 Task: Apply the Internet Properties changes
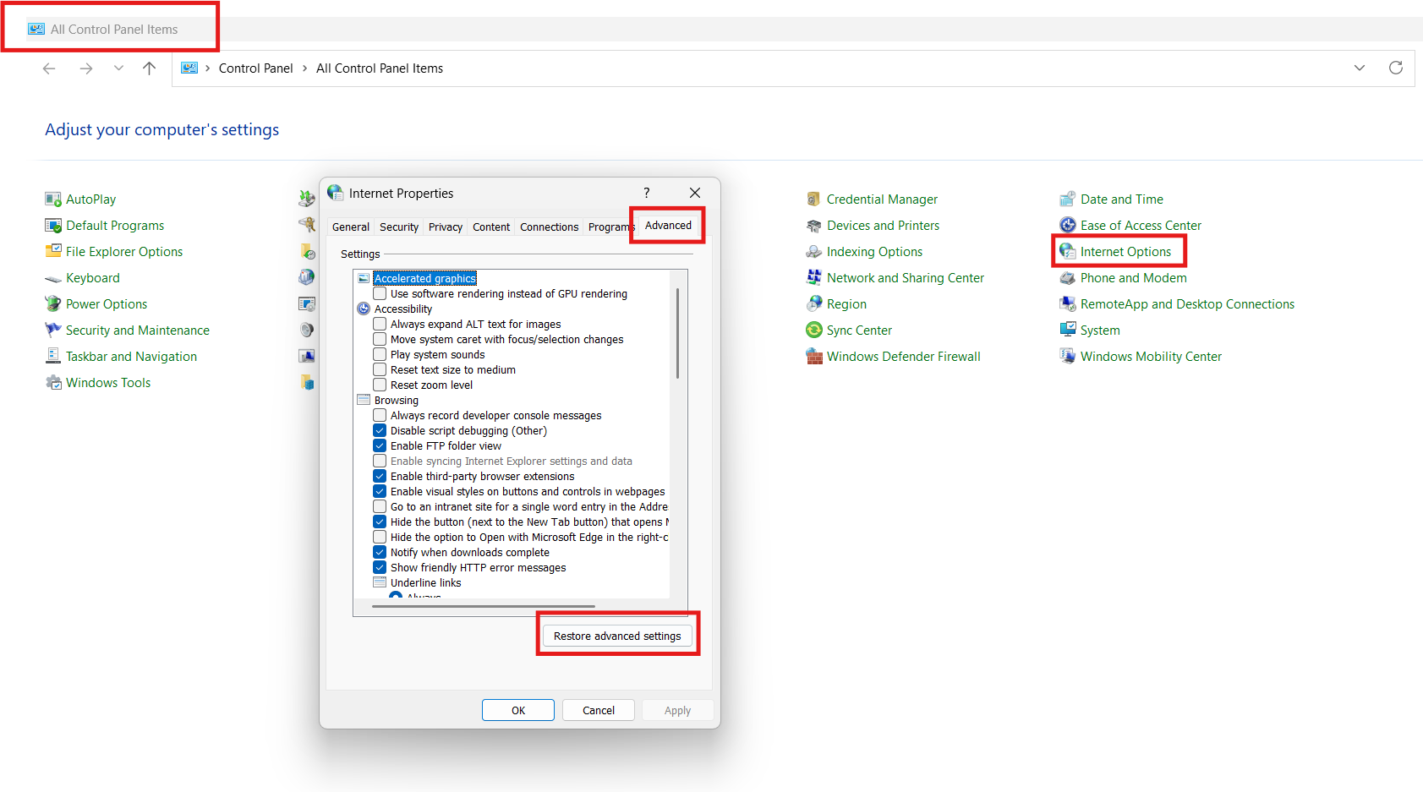tap(676, 710)
